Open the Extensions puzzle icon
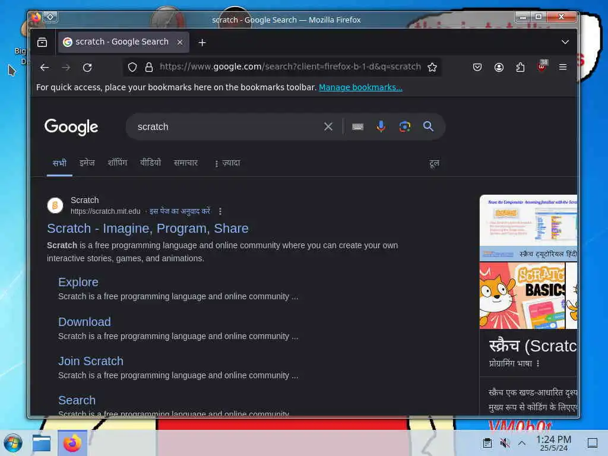Image resolution: width=608 pixels, height=456 pixels. [520, 67]
